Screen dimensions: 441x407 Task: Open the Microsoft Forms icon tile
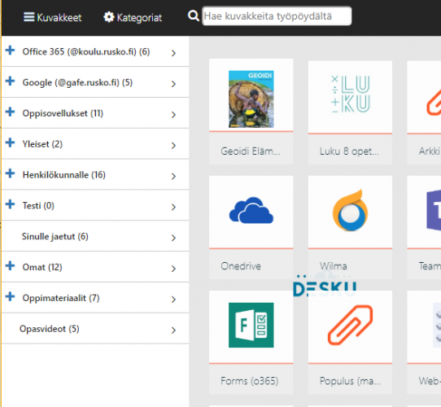(251, 325)
